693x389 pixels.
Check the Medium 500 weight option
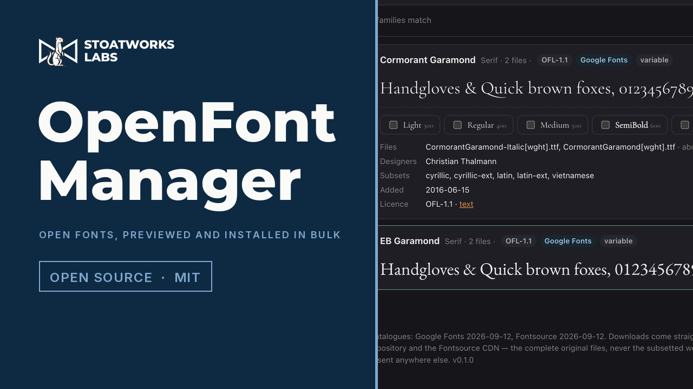(x=531, y=125)
